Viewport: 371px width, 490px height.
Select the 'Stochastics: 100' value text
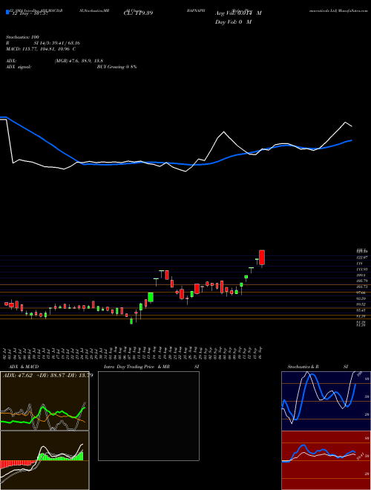point(22,37)
